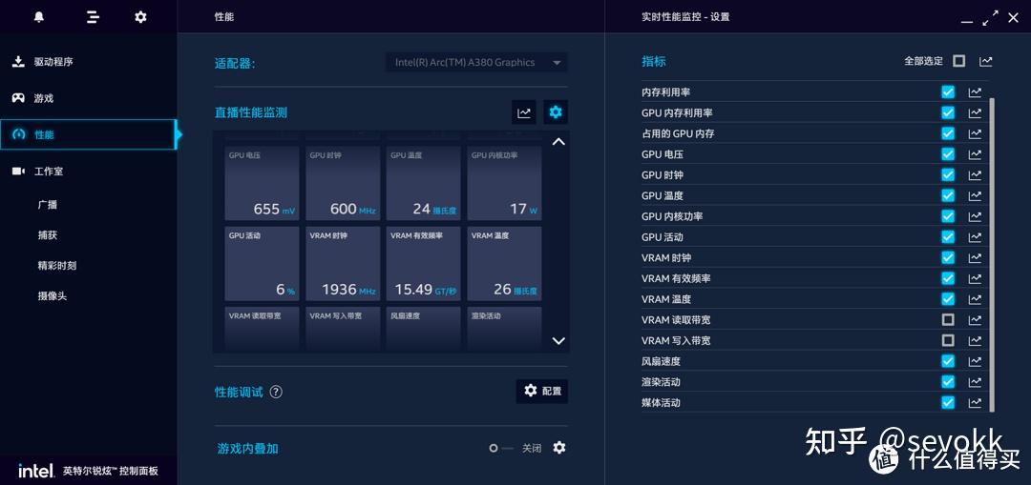The image size is (1031, 485).
Task: Click the GPU 电压 655 mV tile
Action: point(262,183)
